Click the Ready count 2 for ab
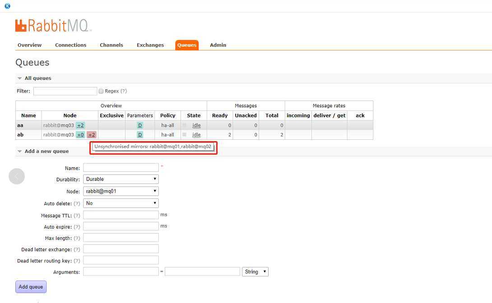 click(x=230, y=135)
